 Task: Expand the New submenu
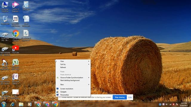click(73, 84)
